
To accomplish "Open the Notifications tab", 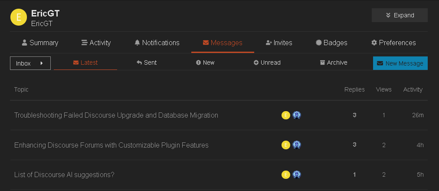I will (157, 43).
